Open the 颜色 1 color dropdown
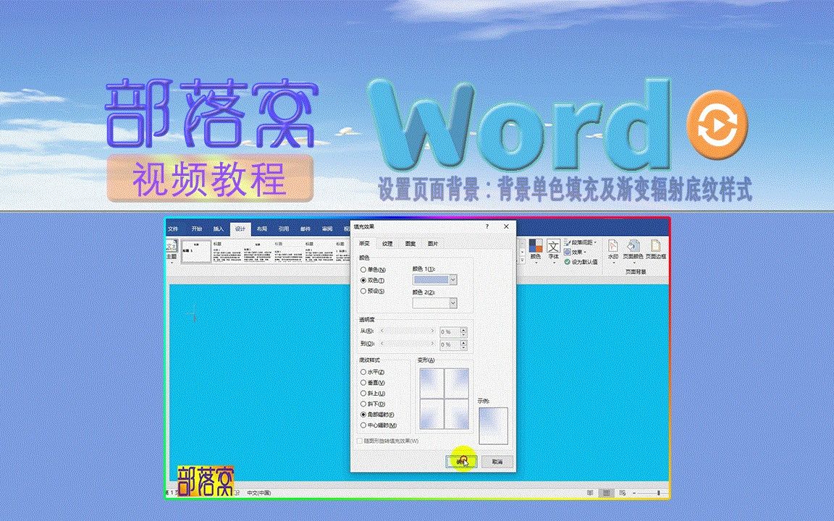Viewport: 834px width, 521px height. (452, 279)
